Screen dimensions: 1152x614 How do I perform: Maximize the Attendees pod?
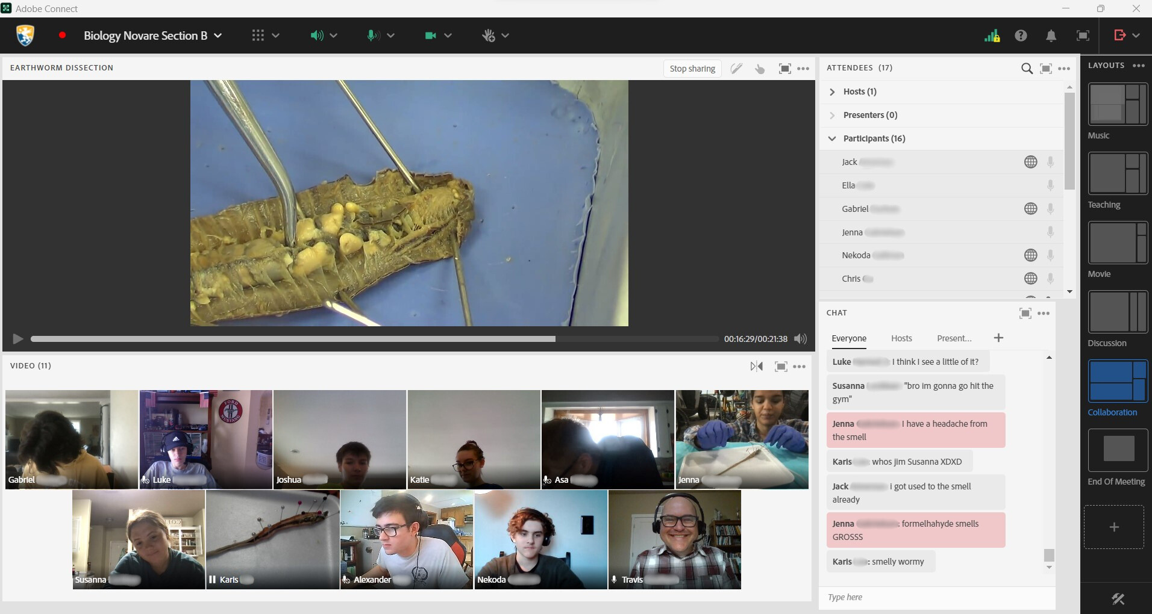tap(1046, 69)
